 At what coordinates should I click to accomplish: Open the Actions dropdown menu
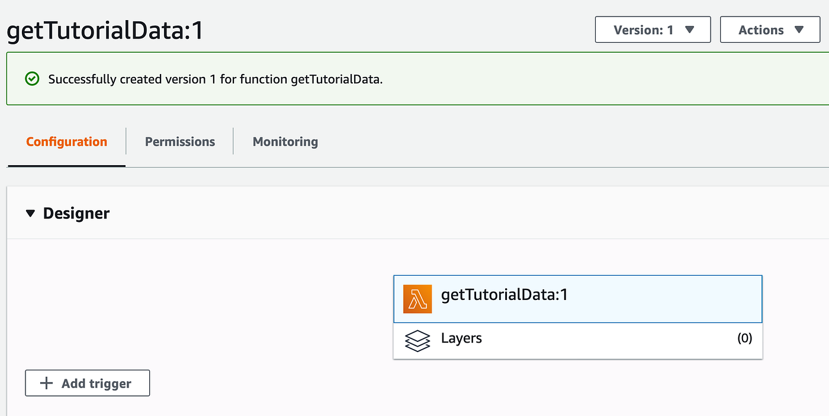click(x=770, y=29)
